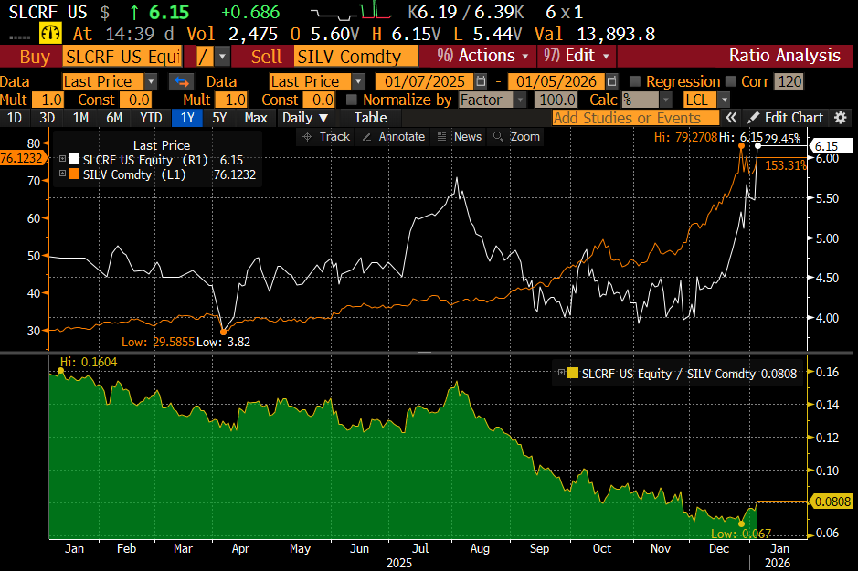
Task: Click Buy security field SLCRF US Equi
Action: click(122, 57)
